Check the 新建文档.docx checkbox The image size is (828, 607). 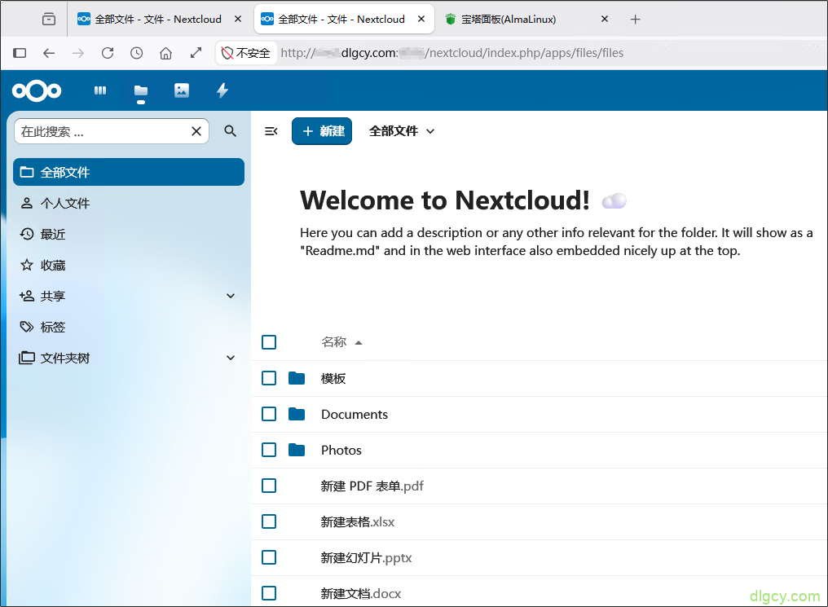pos(269,593)
